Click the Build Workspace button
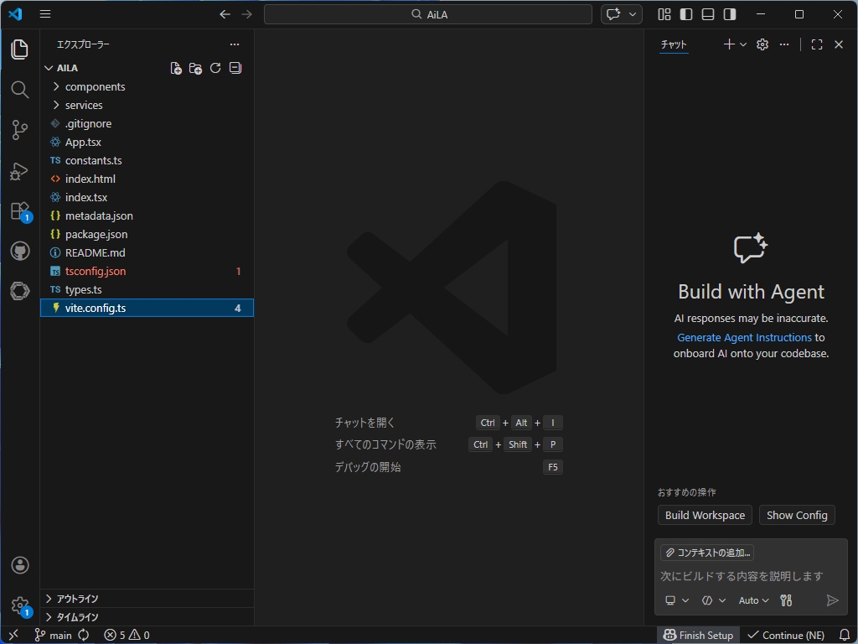This screenshot has width=858, height=644. tap(704, 515)
